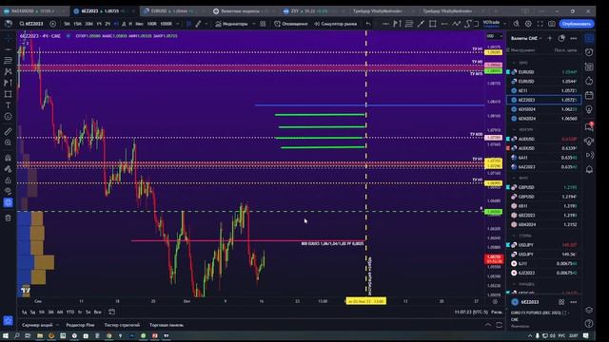Select the 15M timeframe button
The image size is (609, 342).
tap(77, 24)
